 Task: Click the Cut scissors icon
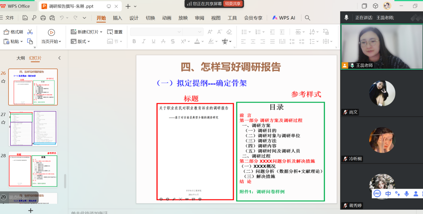tap(30, 32)
